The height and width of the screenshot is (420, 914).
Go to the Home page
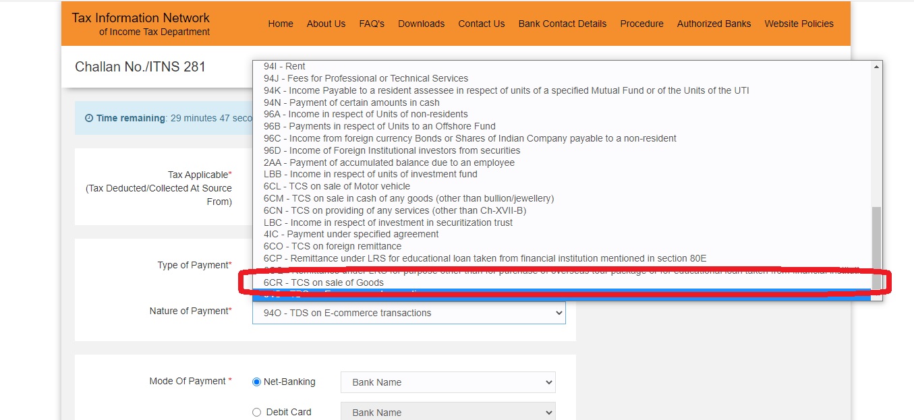point(281,24)
